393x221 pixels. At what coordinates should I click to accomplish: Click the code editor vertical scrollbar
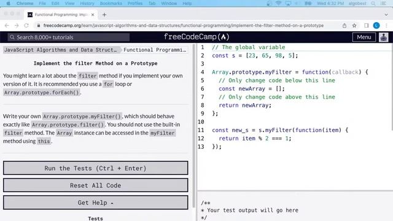click(392, 87)
